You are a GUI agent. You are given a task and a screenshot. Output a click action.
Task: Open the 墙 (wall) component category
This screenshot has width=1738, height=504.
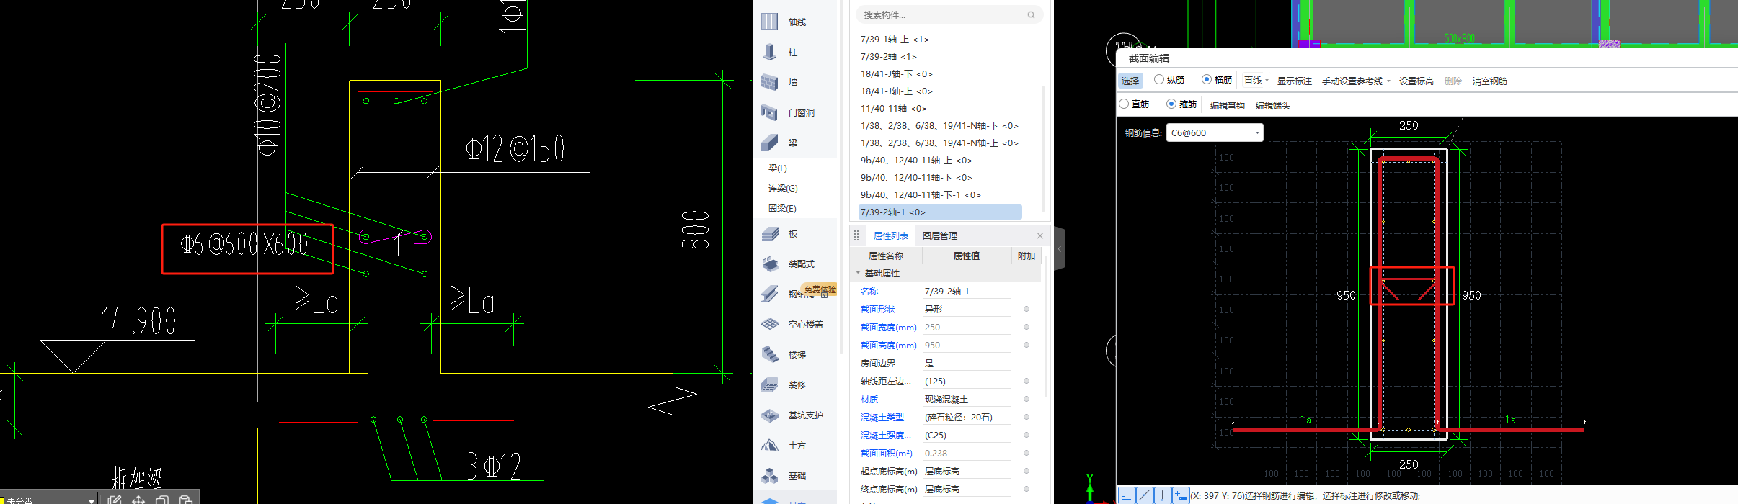pos(796,83)
